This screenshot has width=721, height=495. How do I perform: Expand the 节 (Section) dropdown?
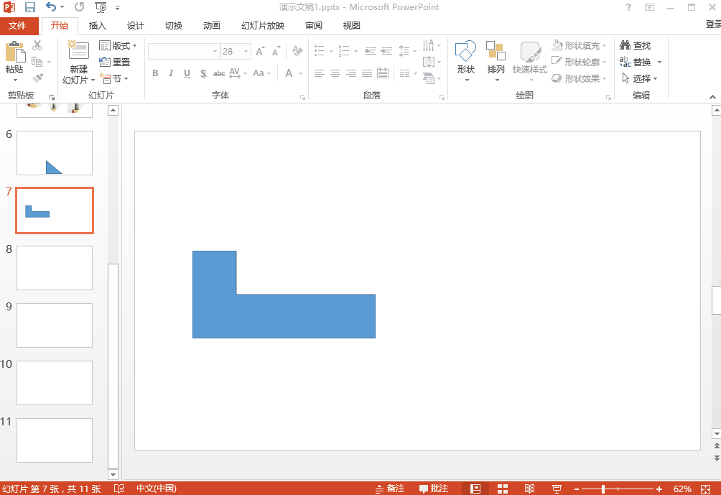point(115,78)
